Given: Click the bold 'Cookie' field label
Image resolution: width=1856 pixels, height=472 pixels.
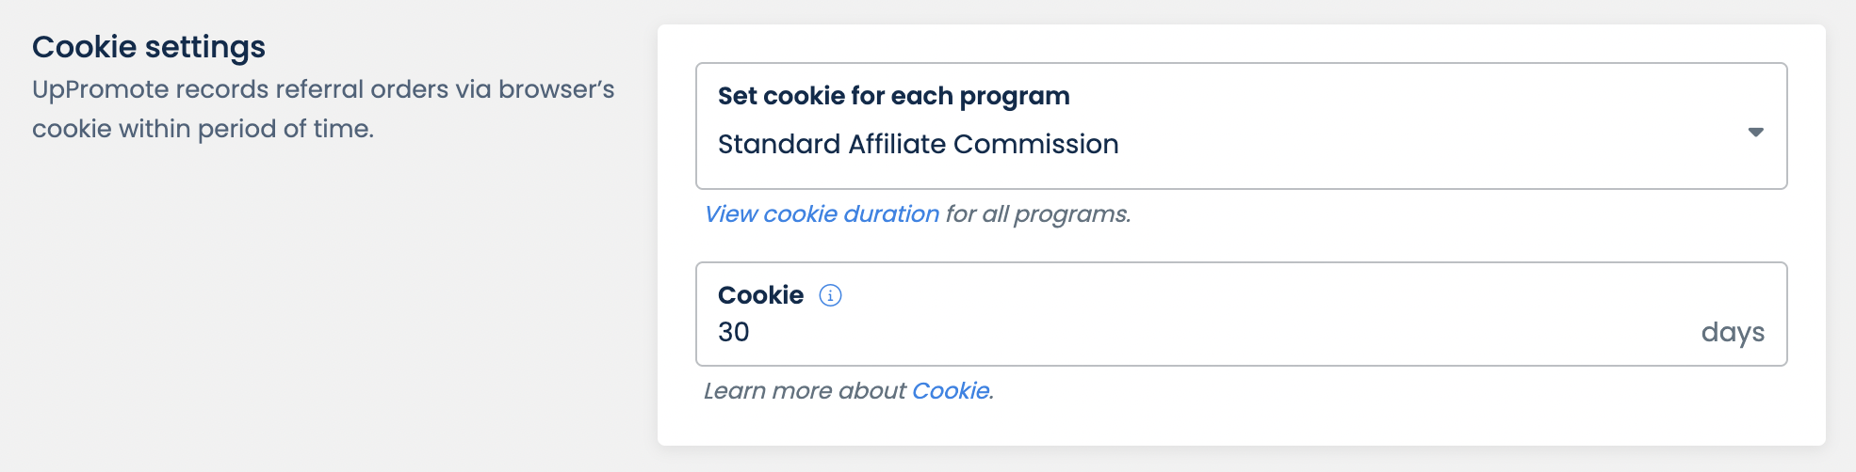Looking at the screenshot, I should (760, 295).
